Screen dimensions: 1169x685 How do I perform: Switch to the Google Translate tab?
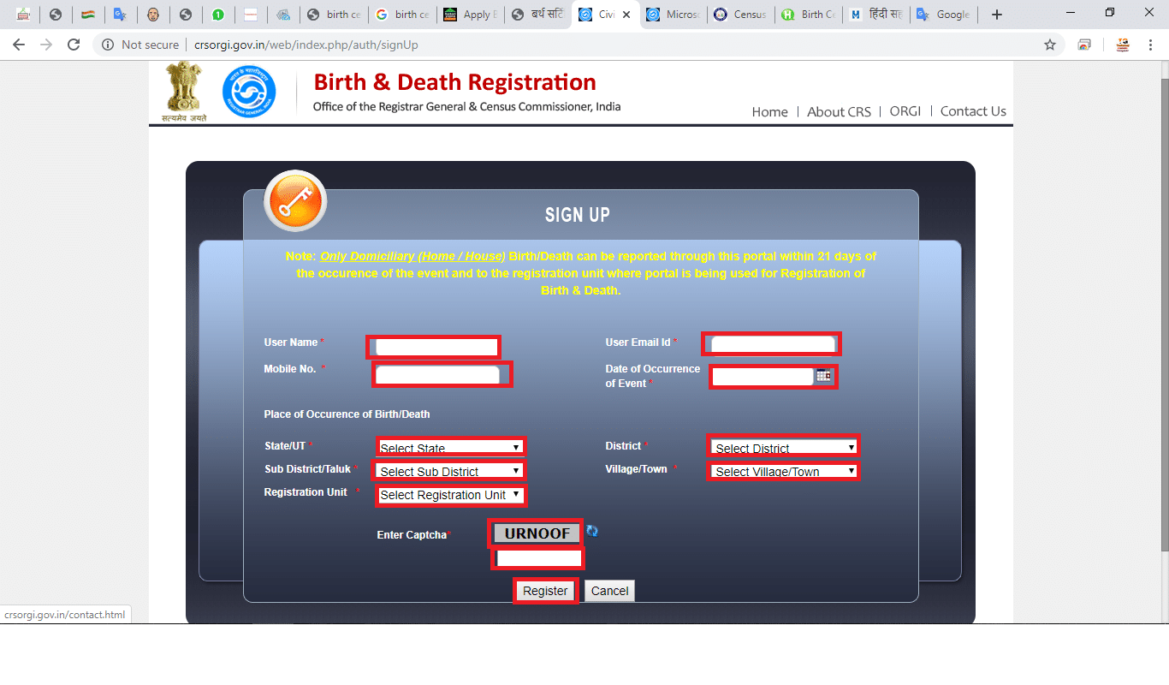pos(944,15)
